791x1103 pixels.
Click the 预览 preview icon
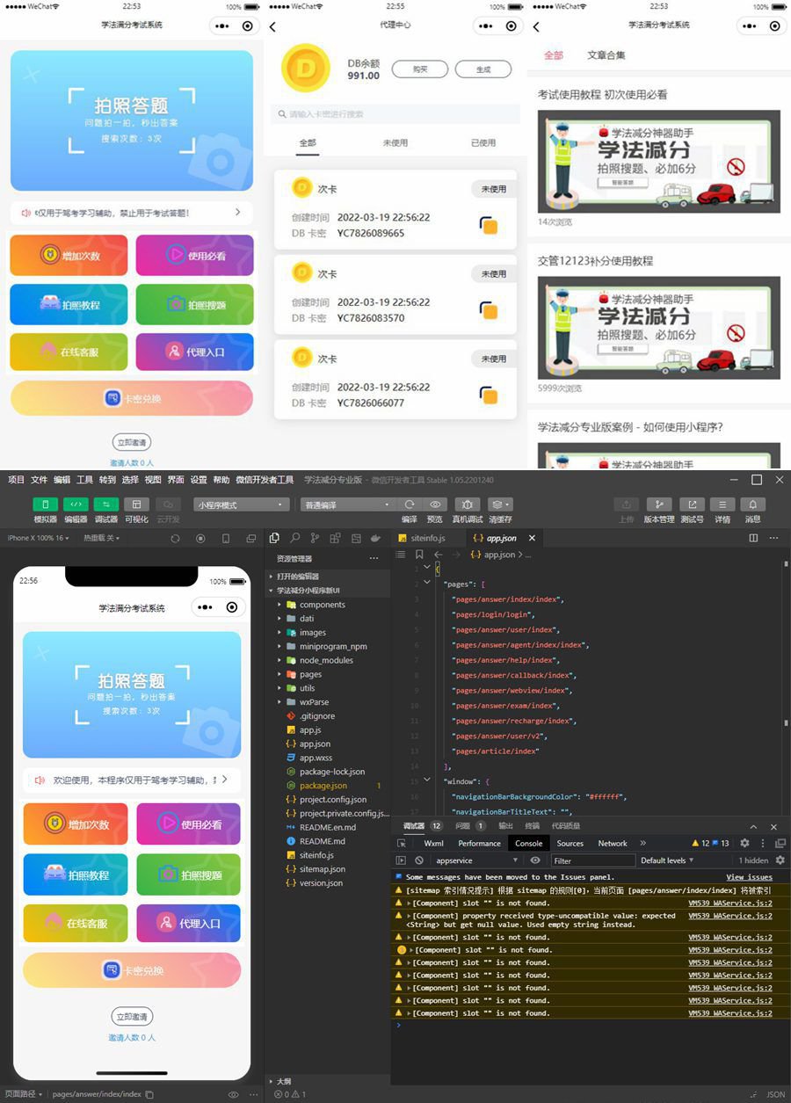tap(436, 504)
